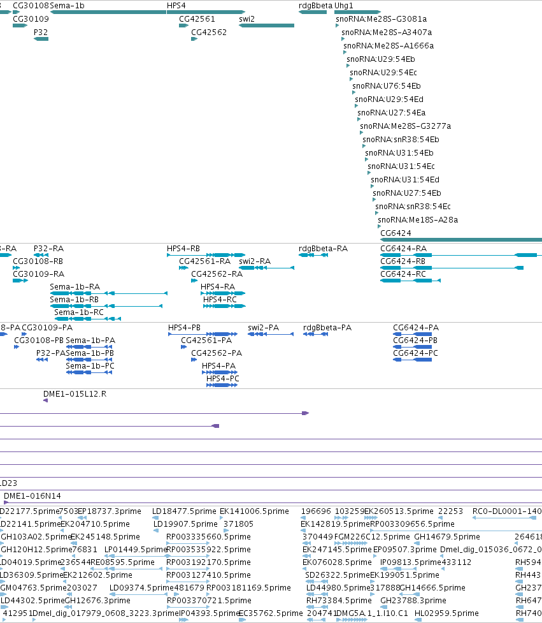Image resolution: width=542 pixels, height=623 pixels.
Task: Select the Sema-1b-PA protein label
Action: (x=90, y=341)
